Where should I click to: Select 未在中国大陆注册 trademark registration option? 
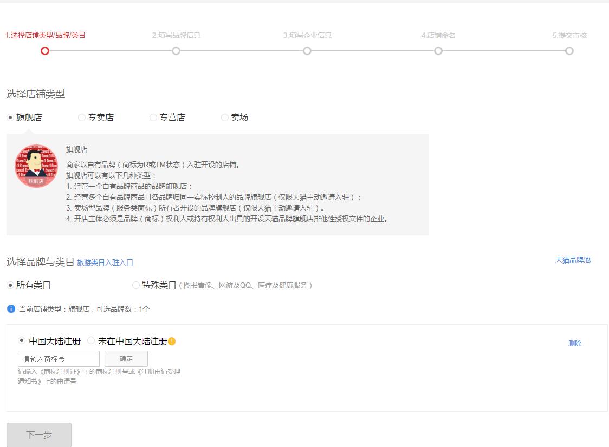91,341
